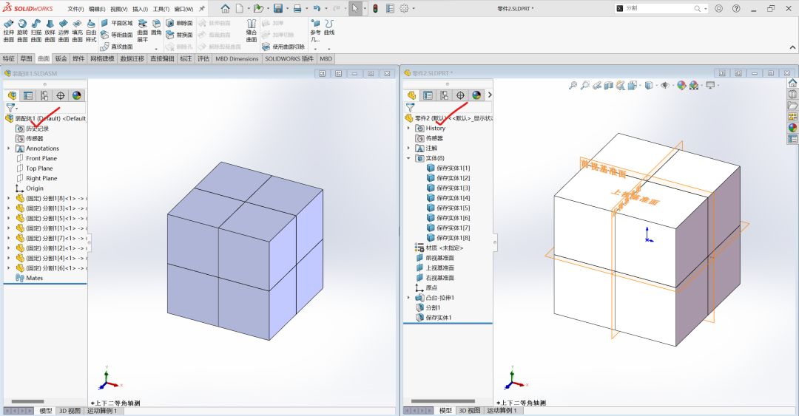Click the 平面区域 planar surface button

tap(117, 23)
